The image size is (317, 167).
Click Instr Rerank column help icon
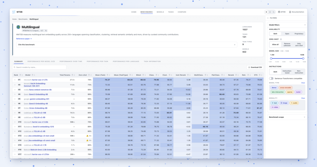(x=188, y=75)
